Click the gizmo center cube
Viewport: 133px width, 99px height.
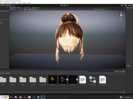tap(121, 15)
